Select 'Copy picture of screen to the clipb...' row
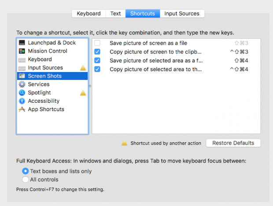This screenshot has height=206, width=273. point(177,51)
